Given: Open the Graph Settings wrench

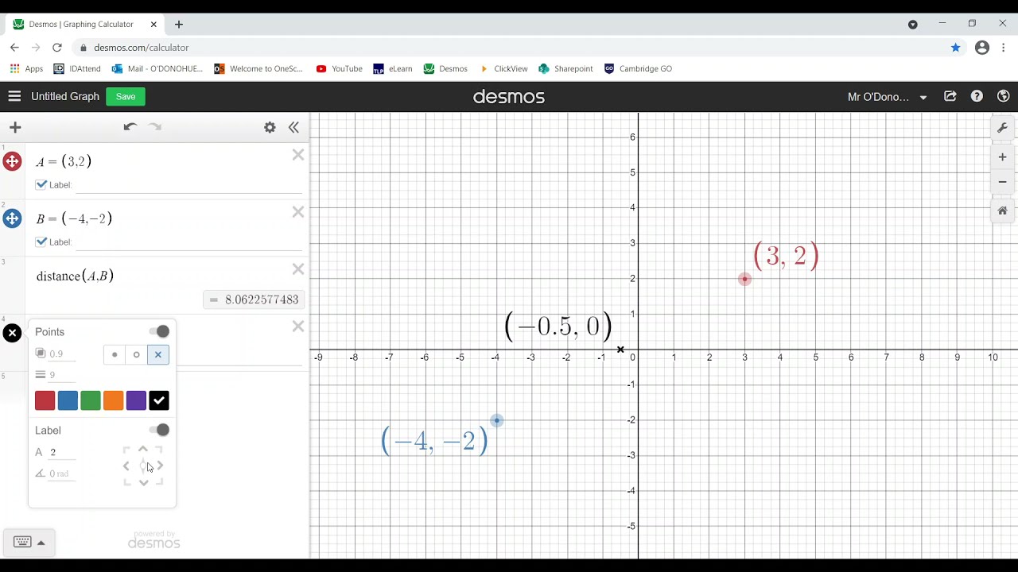Looking at the screenshot, I should (1002, 128).
